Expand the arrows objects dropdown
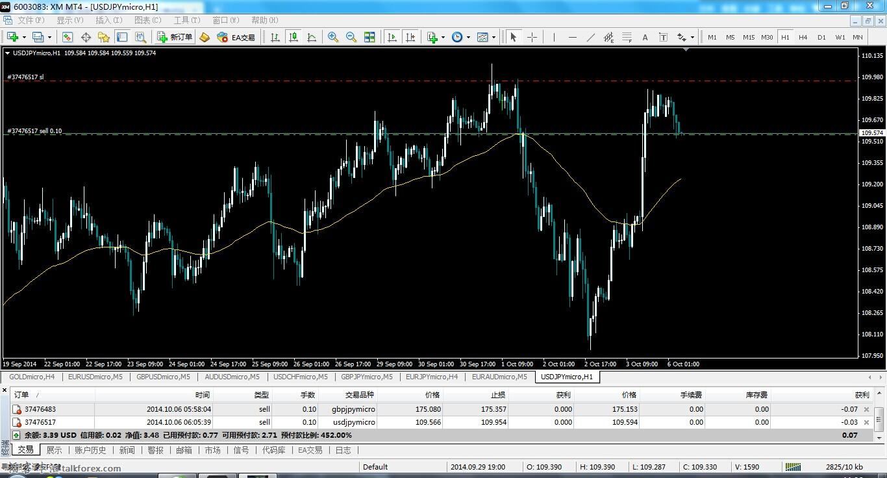Screen dimensions: 887x478 [x=692, y=37]
